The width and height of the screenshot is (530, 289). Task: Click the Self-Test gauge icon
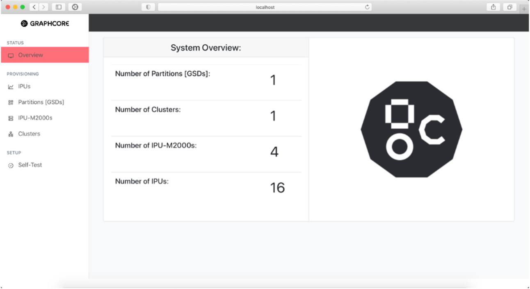click(11, 166)
